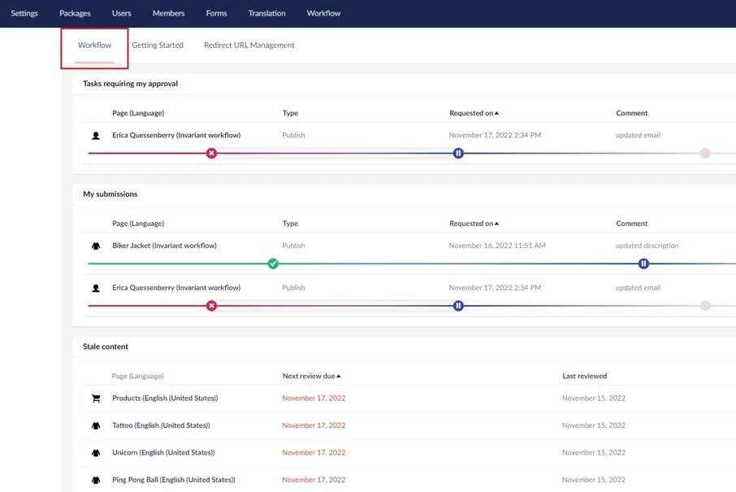Open Biker Jacket (Invariant workflow) submission
The image size is (736, 492).
click(x=164, y=246)
